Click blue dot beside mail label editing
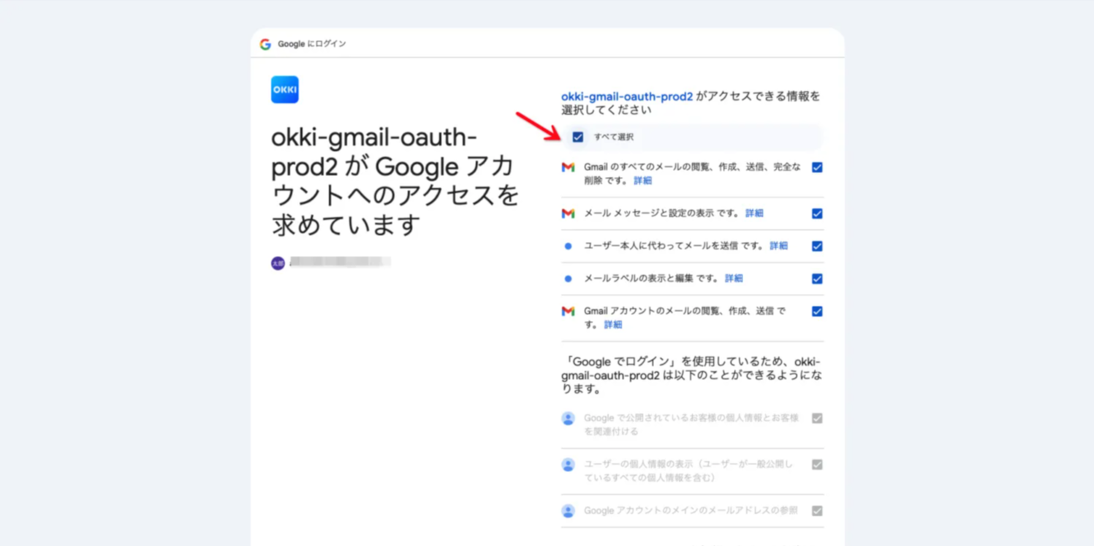 pyautogui.click(x=568, y=278)
